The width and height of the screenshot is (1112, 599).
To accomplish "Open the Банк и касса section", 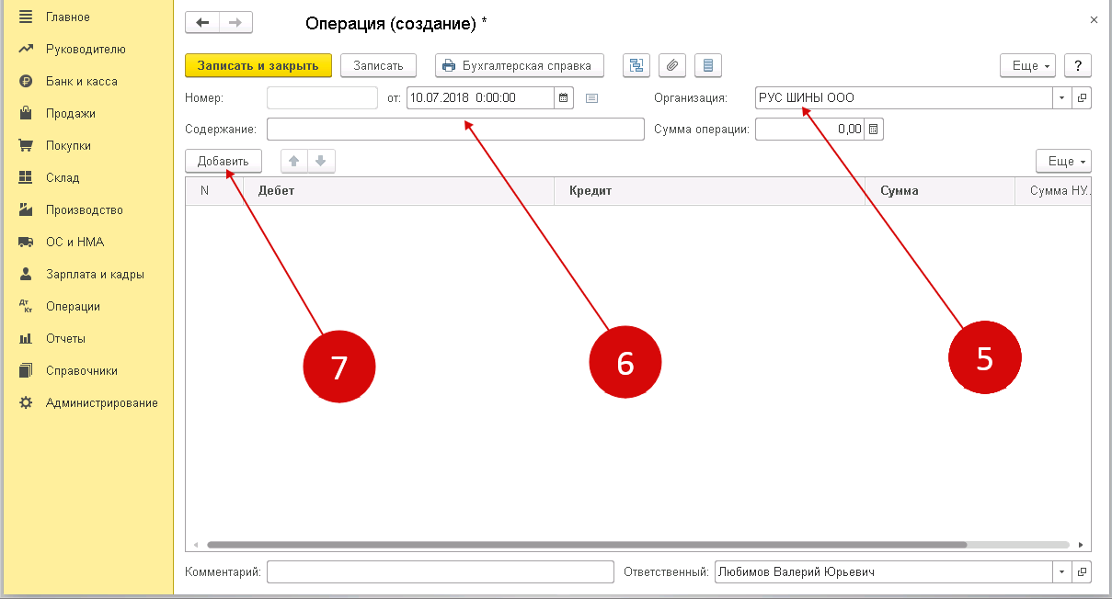I will 81,81.
